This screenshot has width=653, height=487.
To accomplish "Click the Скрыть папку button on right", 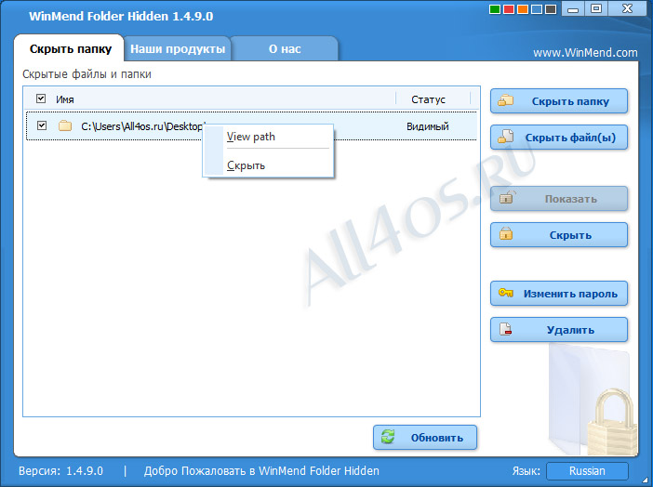I will 559,101.
